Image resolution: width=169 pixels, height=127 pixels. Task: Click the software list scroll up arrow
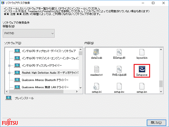pyautogui.click(x=81, y=49)
